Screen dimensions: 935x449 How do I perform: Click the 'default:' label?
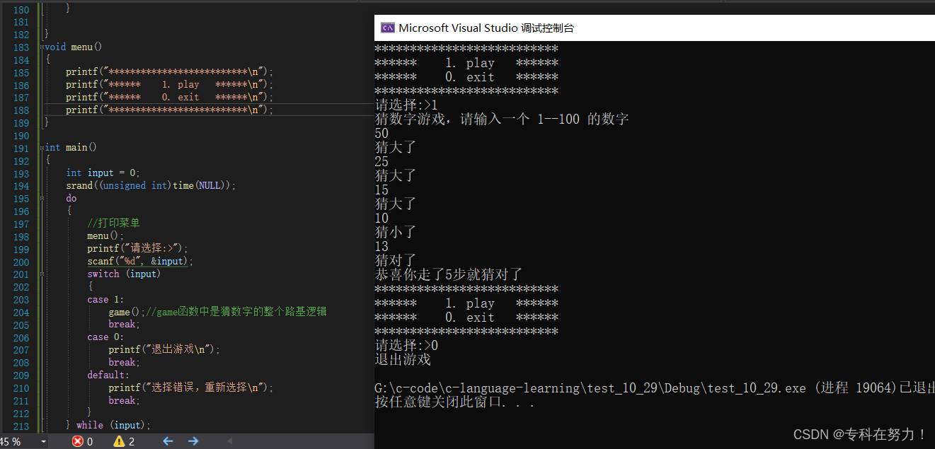(108, 375)
